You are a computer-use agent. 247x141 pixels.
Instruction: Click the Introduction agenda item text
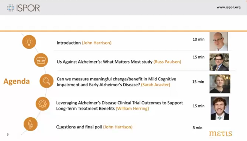84,43
